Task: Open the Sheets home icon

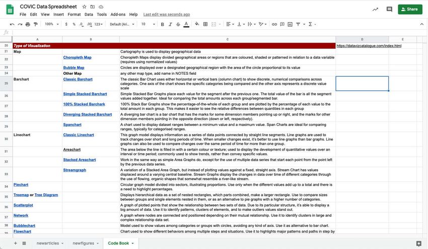Action: click(x=10, y=10)
